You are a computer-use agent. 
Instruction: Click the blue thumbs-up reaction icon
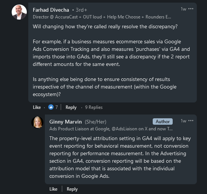[x=51, y=107]
